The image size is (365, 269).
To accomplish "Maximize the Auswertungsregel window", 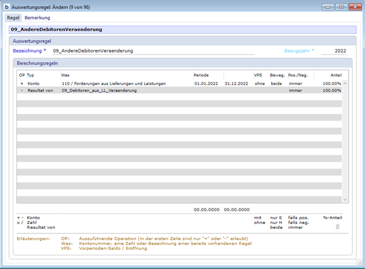I will tap(341, 6).
